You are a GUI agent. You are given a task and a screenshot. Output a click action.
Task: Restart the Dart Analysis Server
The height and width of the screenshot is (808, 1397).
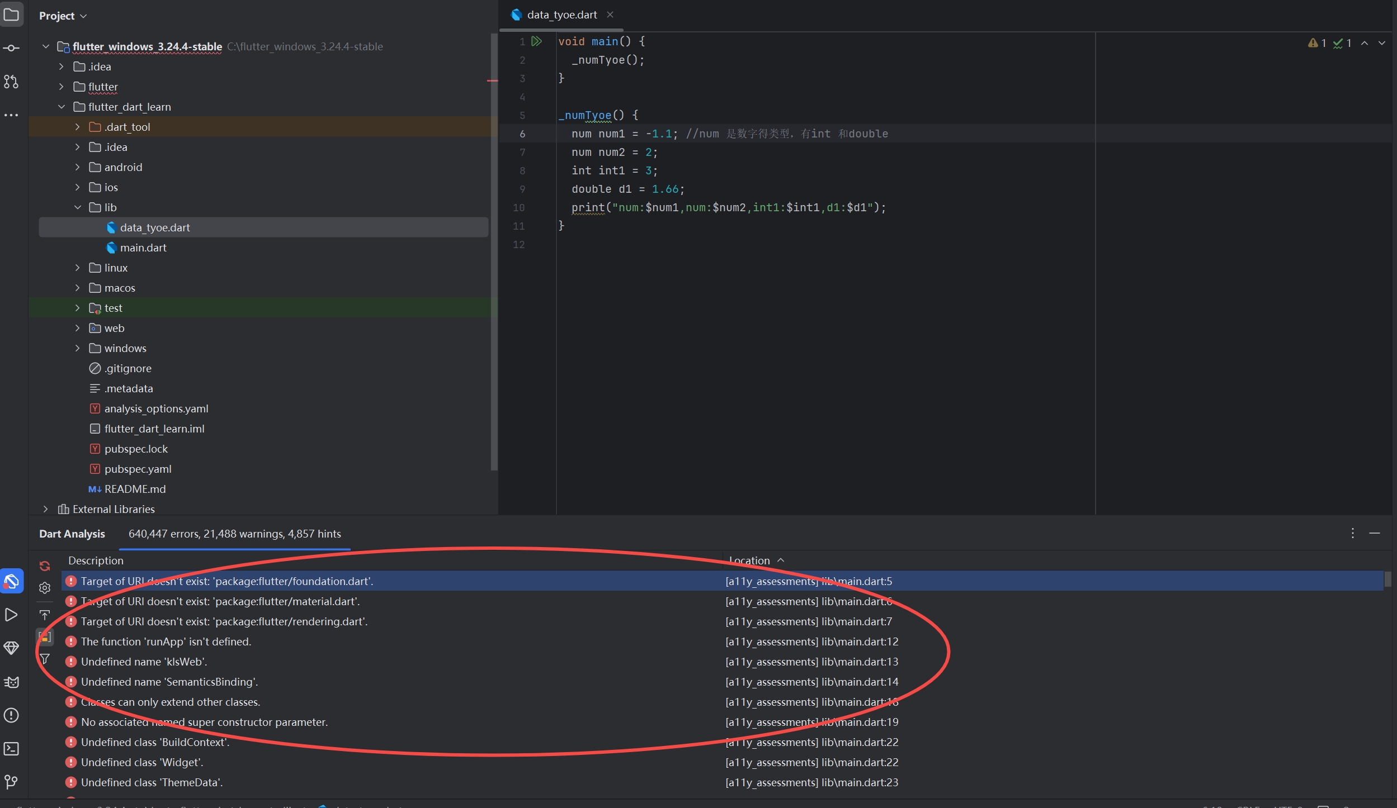(x=45, y=565)
